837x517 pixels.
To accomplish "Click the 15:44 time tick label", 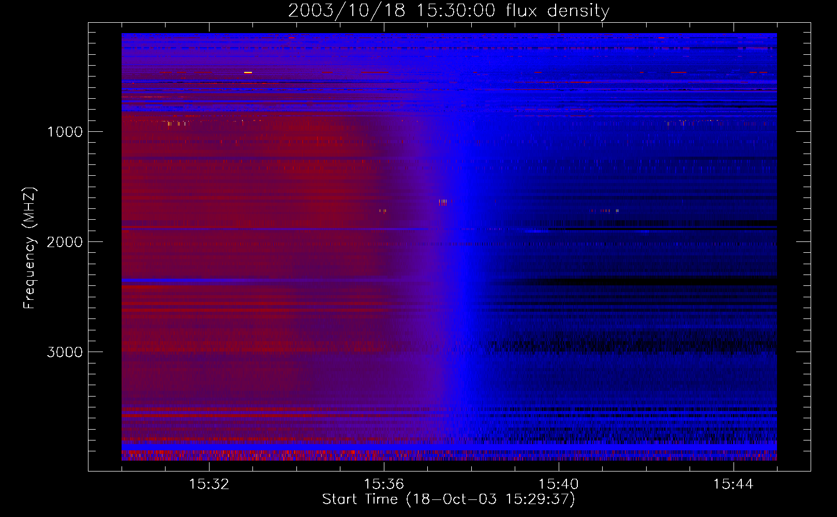I will 733,484.
